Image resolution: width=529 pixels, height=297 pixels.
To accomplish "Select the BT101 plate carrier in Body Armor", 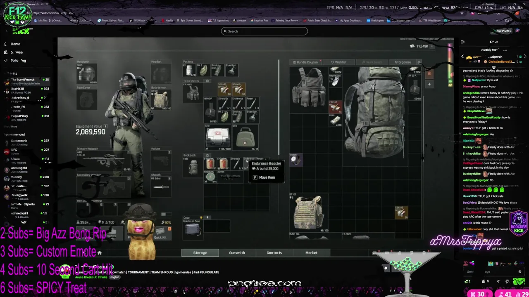I will point(161,99).
